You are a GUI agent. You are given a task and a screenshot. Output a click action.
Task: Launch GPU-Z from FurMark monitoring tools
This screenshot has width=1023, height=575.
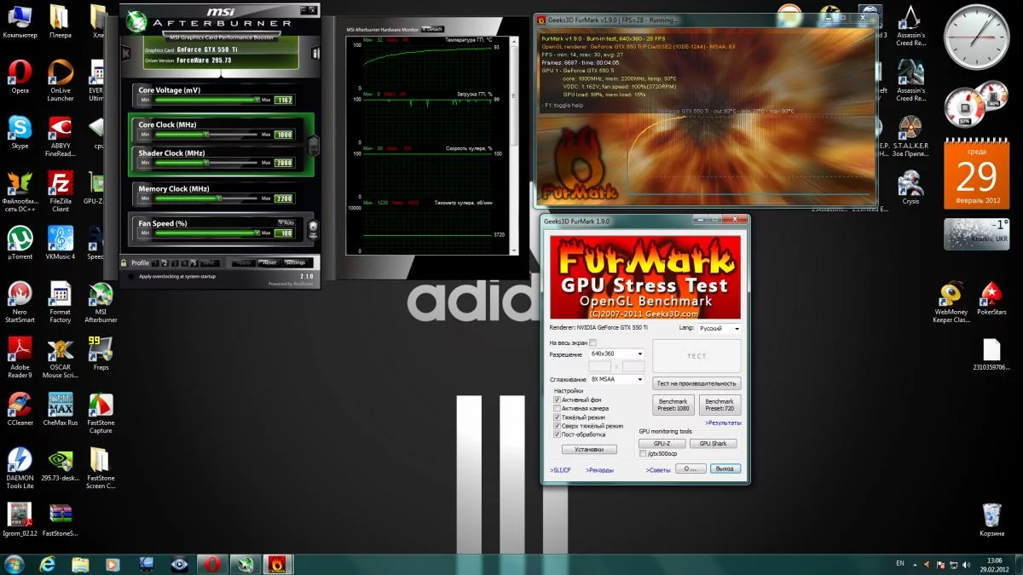[662, 444]
